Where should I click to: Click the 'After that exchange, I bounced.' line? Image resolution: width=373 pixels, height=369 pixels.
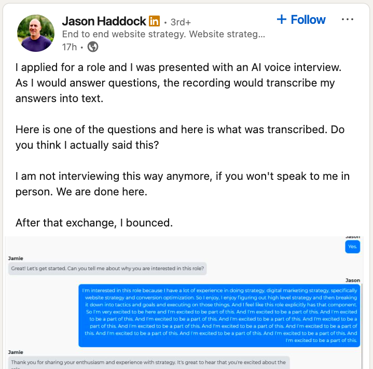coord(94,223)
